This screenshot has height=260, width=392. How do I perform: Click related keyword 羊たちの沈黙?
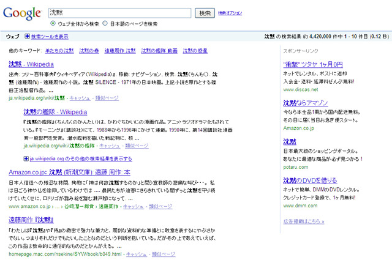[59, 51]
